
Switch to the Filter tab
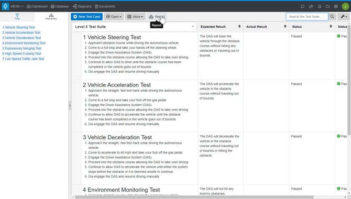pos(17,17)
